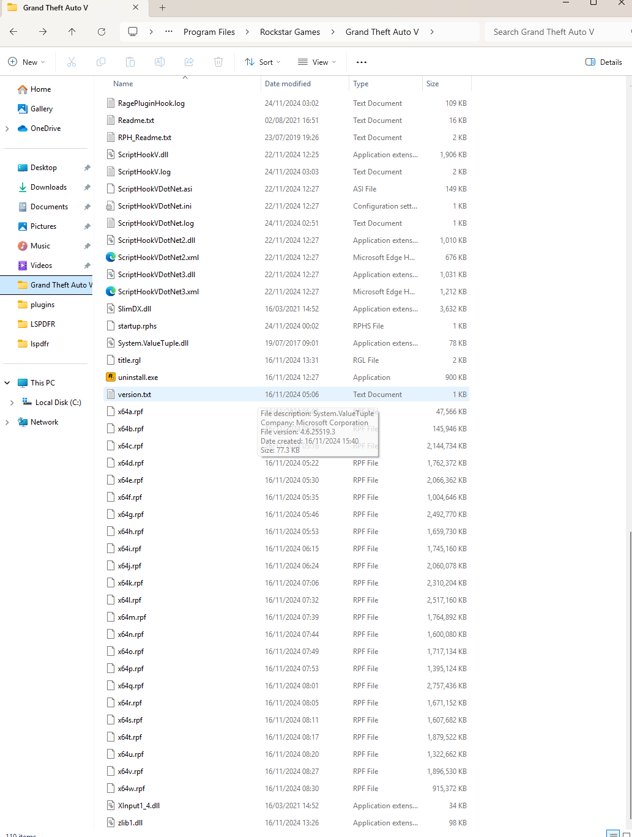Collapse the This PC tree node
The image size is (632, 837).
7,383
